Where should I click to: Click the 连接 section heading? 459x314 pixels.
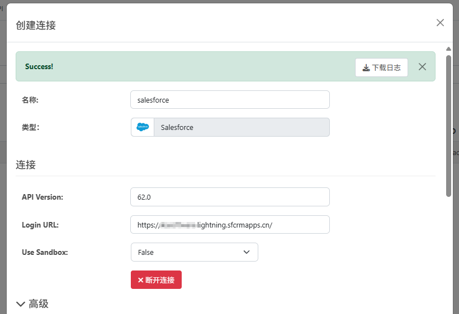point(26,165)
